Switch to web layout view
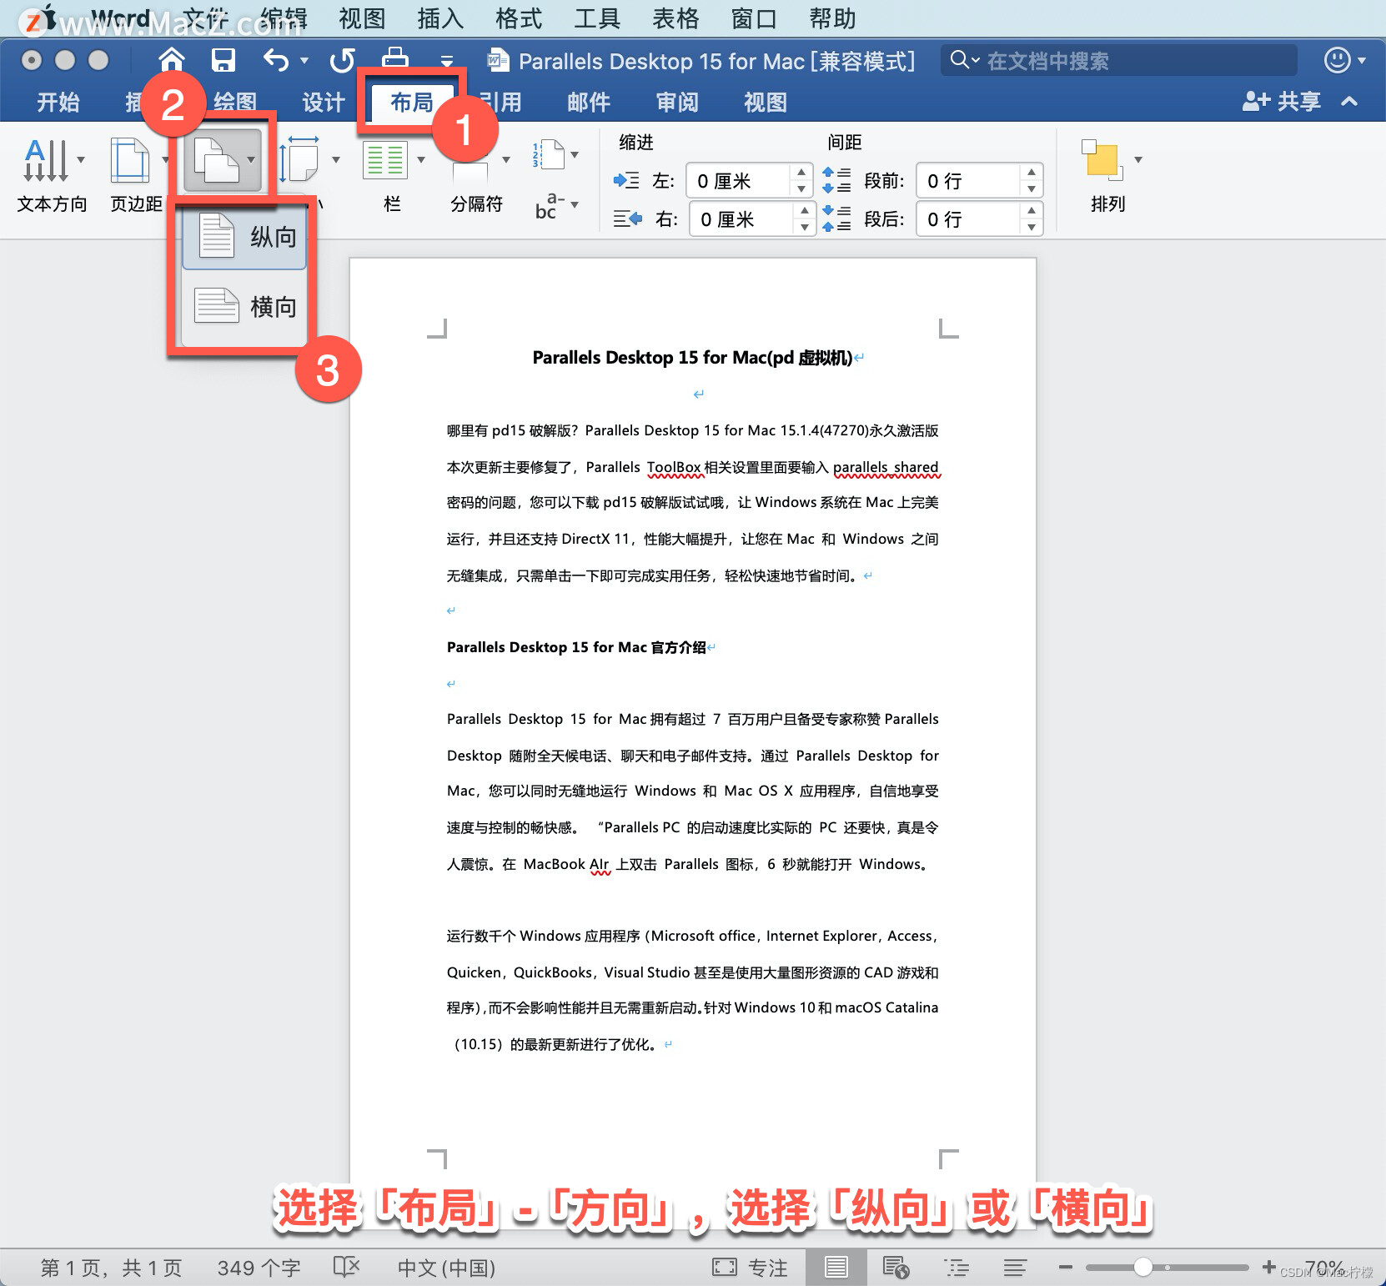 pos(896,1268)
